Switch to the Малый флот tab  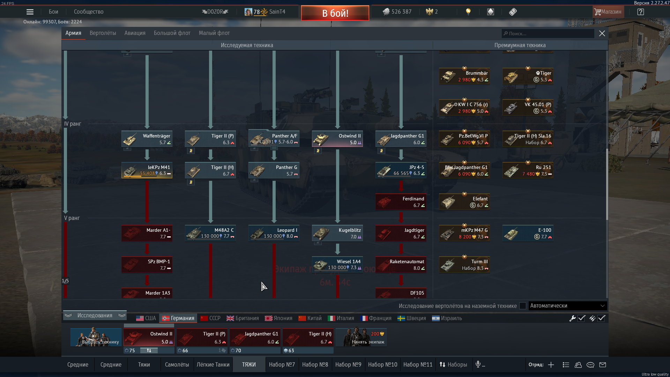tap(214, 33)
